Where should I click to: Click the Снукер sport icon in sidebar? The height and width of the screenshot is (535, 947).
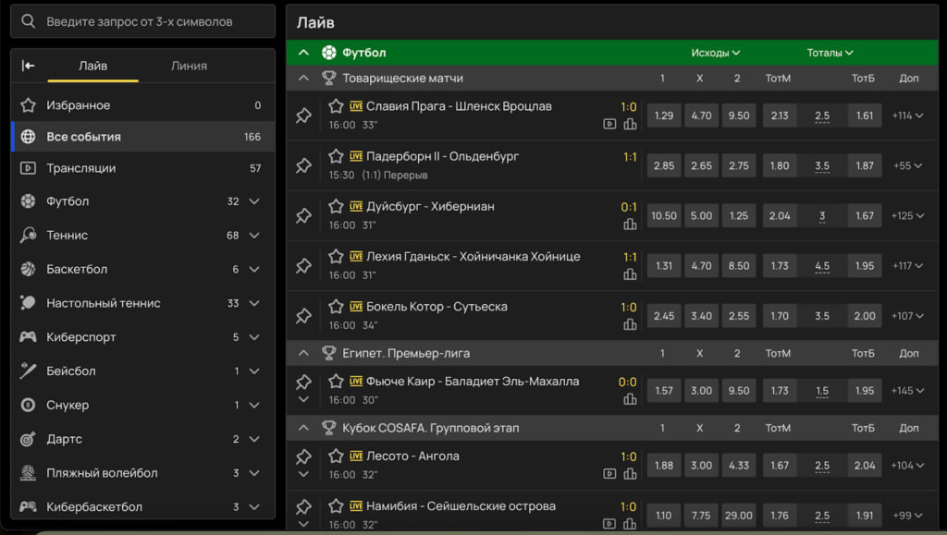click(29, 405)
